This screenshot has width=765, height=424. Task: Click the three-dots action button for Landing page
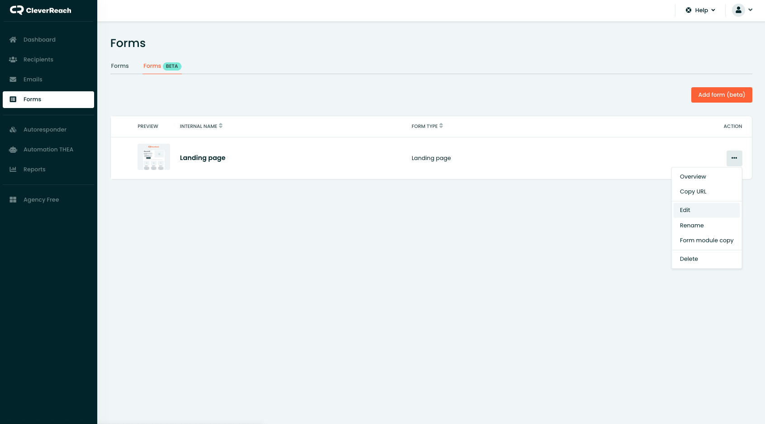(x=734, y=158)
